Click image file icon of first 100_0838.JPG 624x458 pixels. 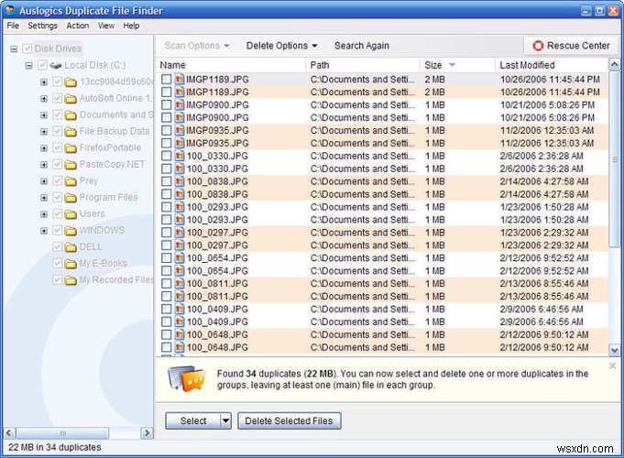[180, 181]
